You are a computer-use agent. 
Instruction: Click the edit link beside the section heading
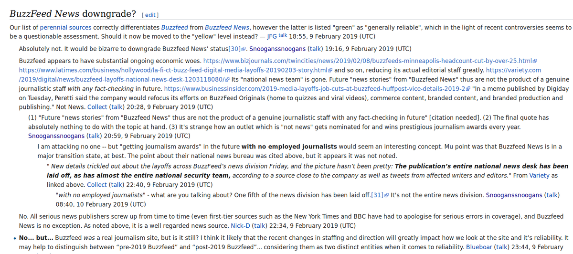150,15
